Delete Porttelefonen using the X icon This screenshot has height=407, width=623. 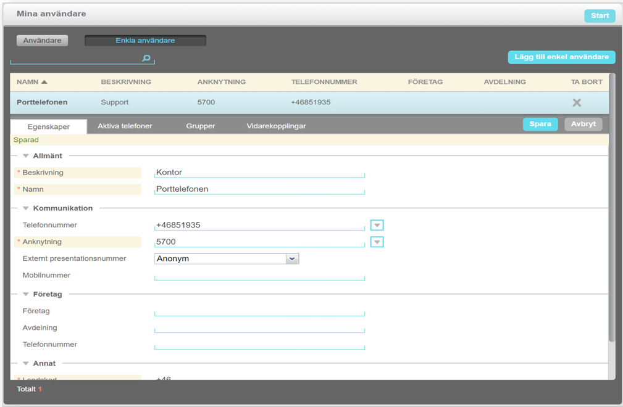coord(577,103)
